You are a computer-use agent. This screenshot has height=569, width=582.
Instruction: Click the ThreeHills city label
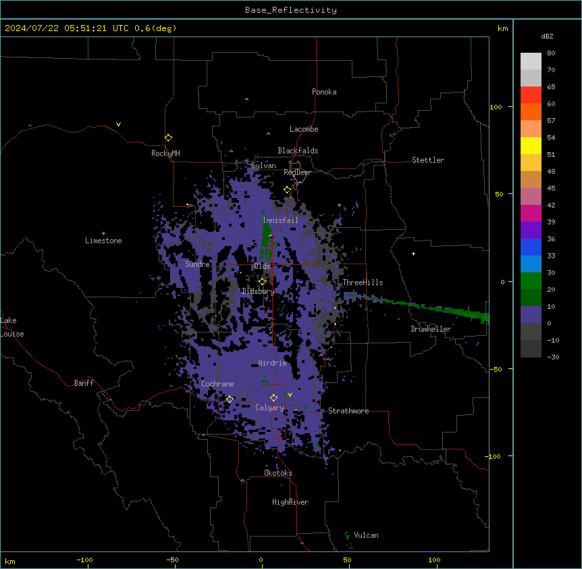(x=363, y=282)
